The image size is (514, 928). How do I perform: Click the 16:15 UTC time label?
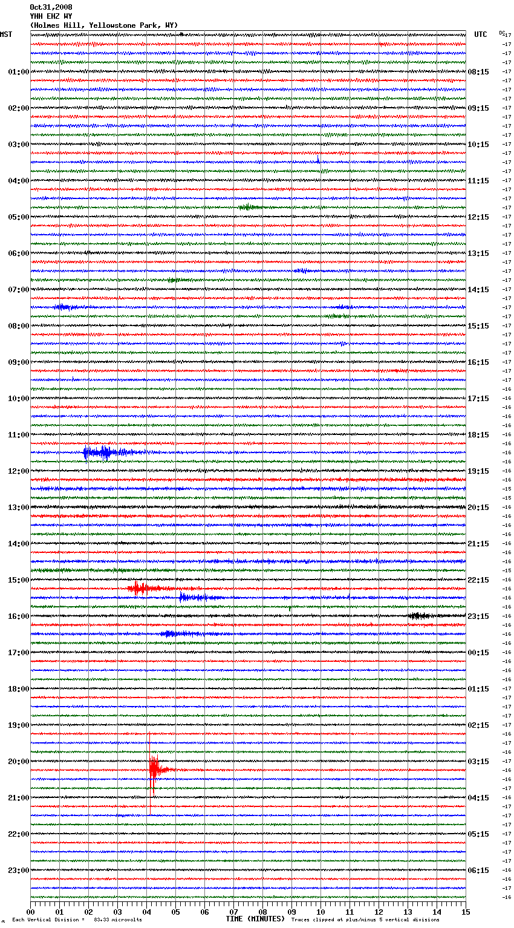(478, 362)
